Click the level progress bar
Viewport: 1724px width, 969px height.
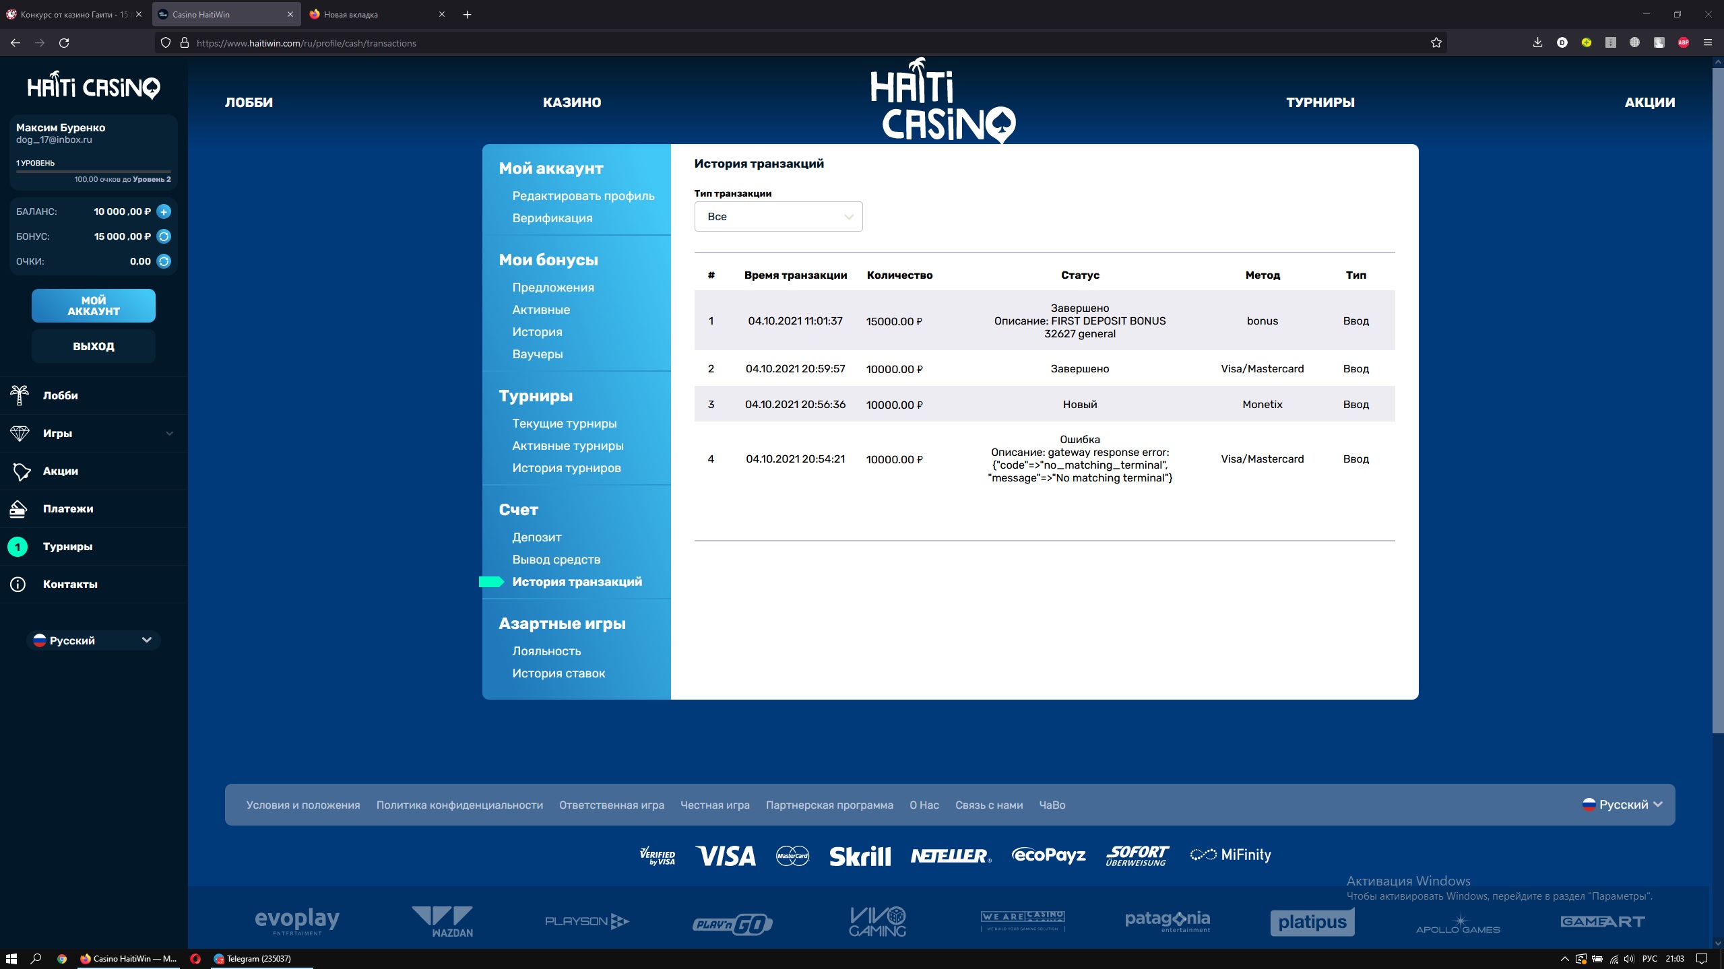pos(94,172)
